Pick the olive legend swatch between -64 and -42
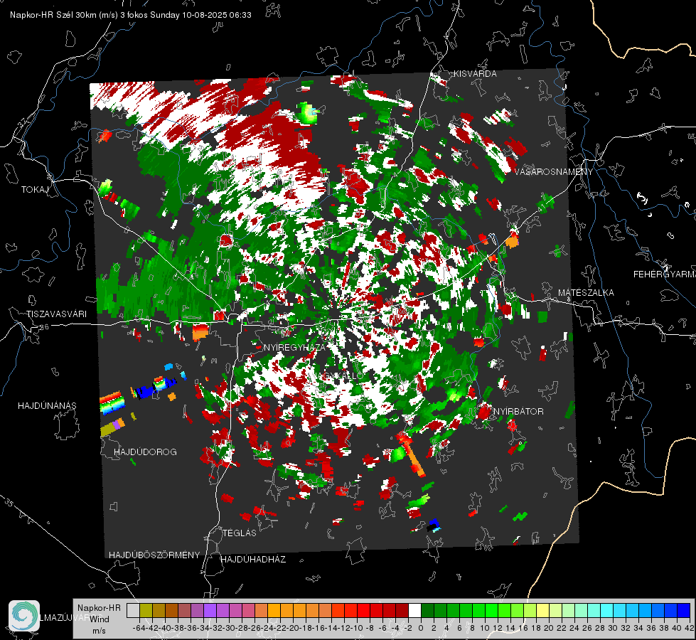This screenshot has width=696, height=640. point(146,611)
